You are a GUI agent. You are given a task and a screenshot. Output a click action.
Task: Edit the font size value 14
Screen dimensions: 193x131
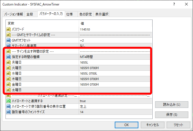click(116, 112)
